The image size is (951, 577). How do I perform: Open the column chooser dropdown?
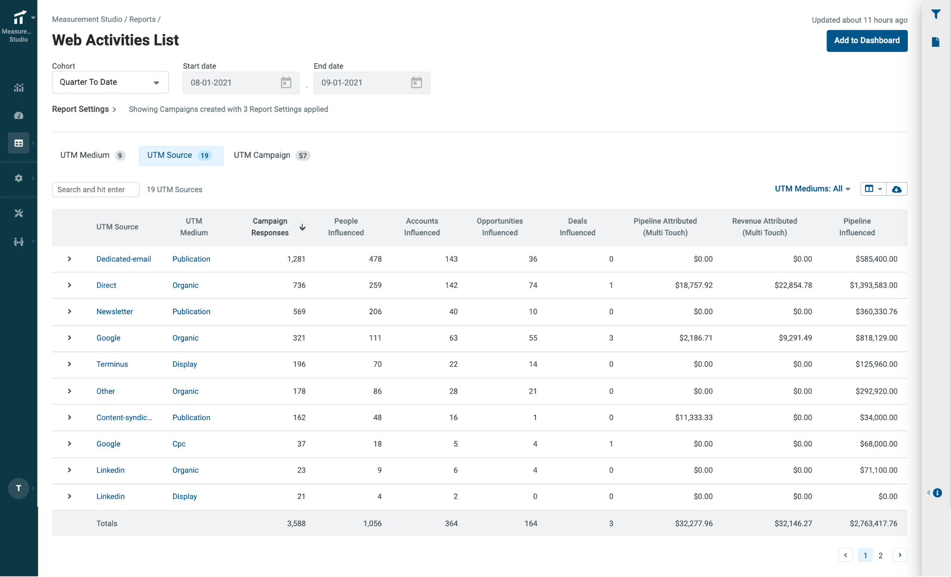(873, 189)
